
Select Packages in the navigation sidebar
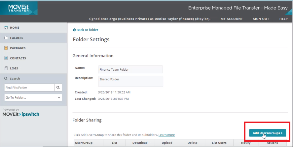click(x=18, y=48)
